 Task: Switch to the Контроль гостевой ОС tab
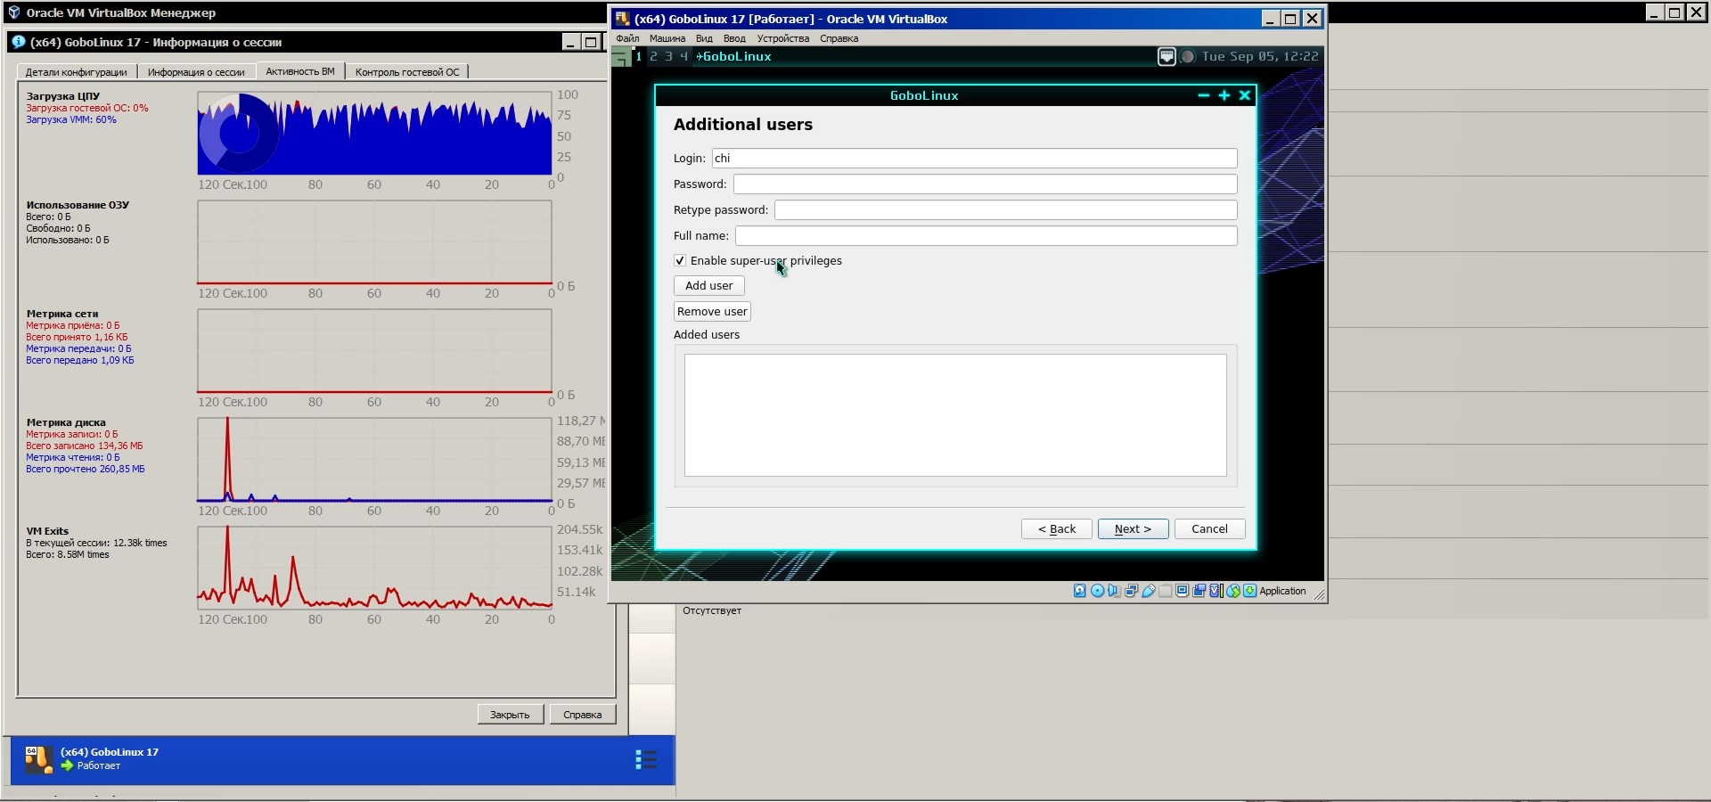pyautogui.click(x=407, y=72)
